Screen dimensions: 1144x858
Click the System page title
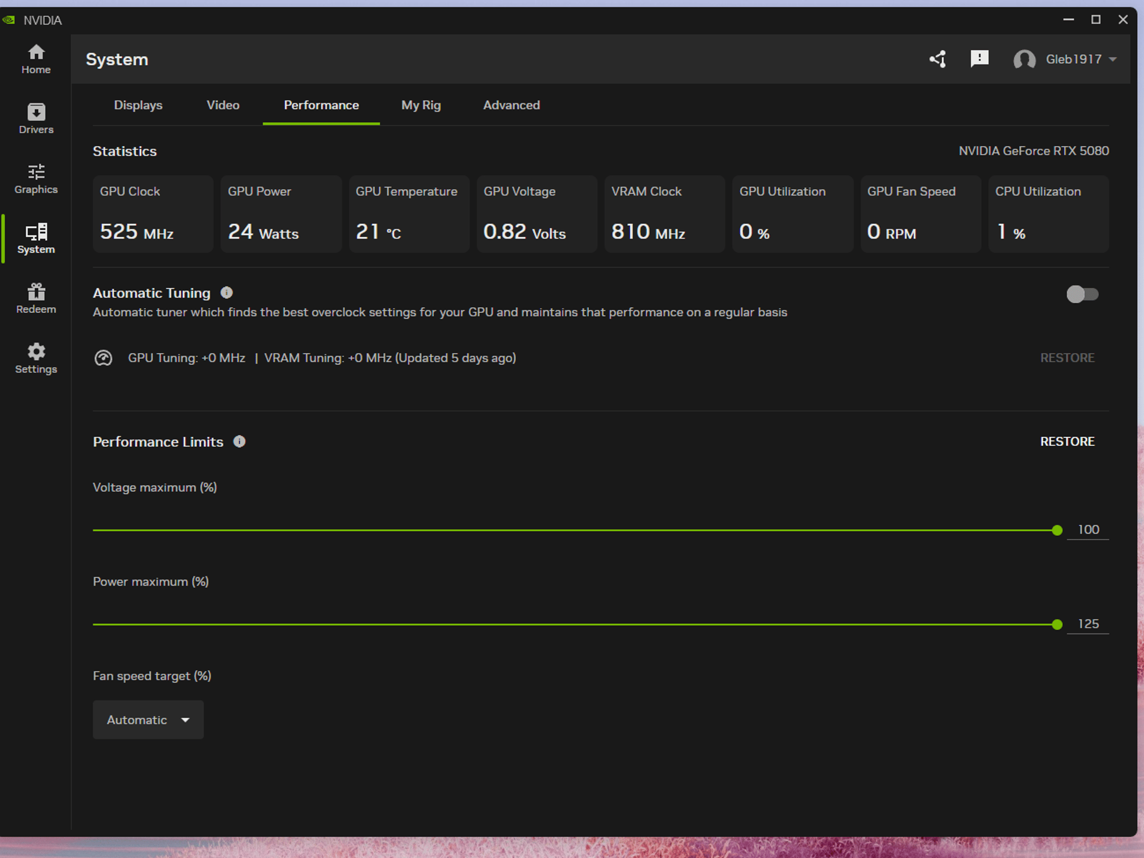(x=117, y=59)
